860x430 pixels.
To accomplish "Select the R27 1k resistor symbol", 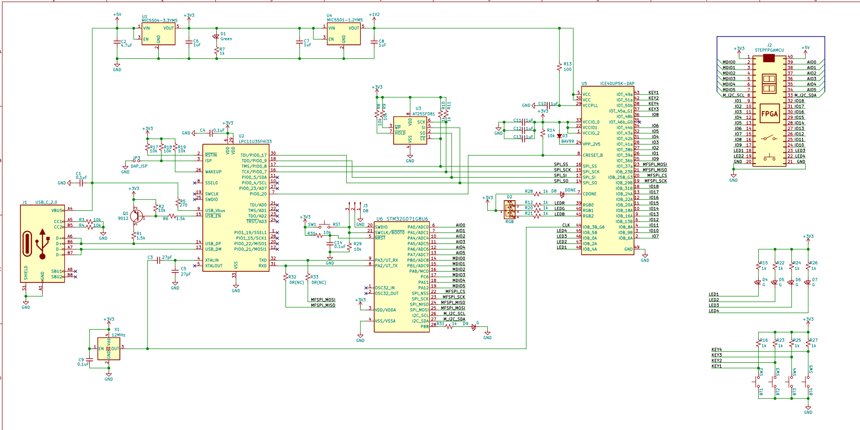I will tap(808, 343).
